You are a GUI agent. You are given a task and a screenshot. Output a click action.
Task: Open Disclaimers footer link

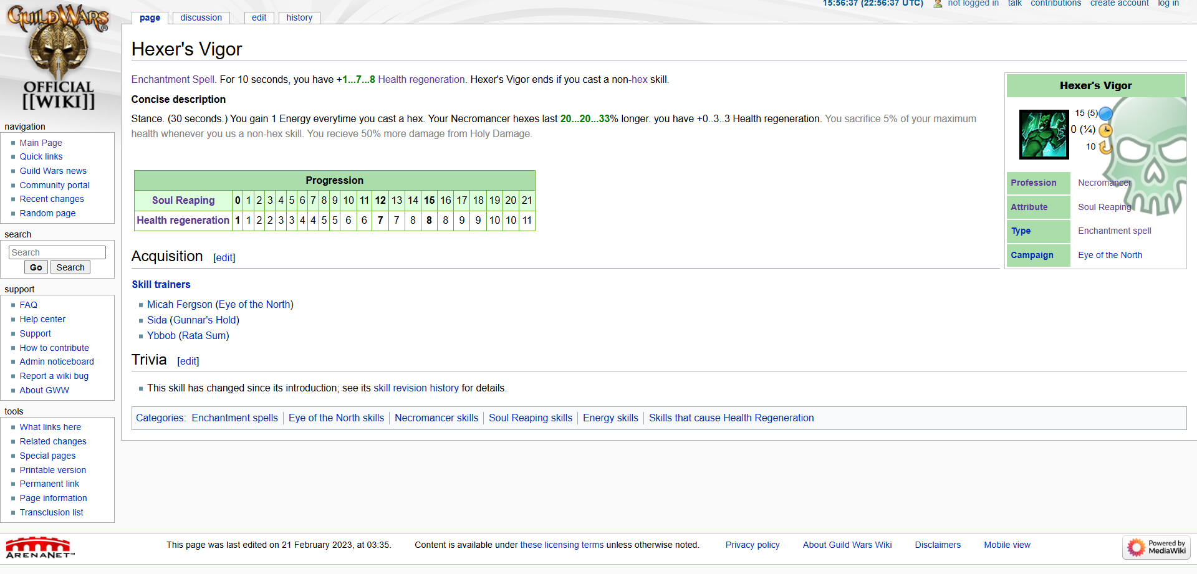(x=938, y=545)
